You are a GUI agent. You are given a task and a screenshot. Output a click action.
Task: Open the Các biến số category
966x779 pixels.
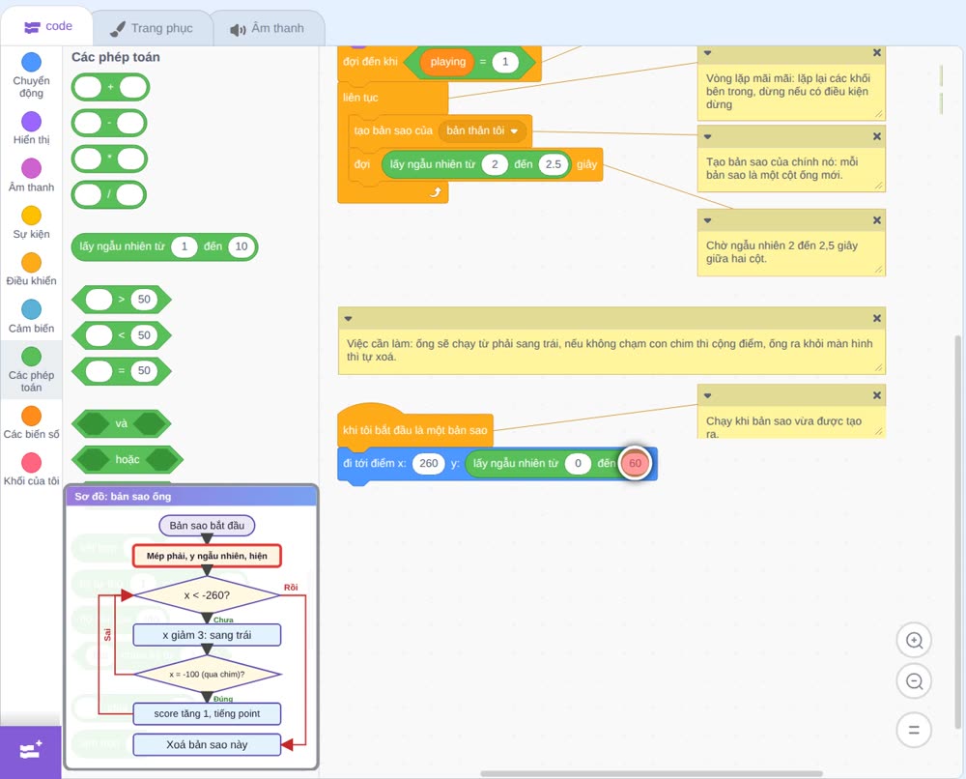[31, 422]
